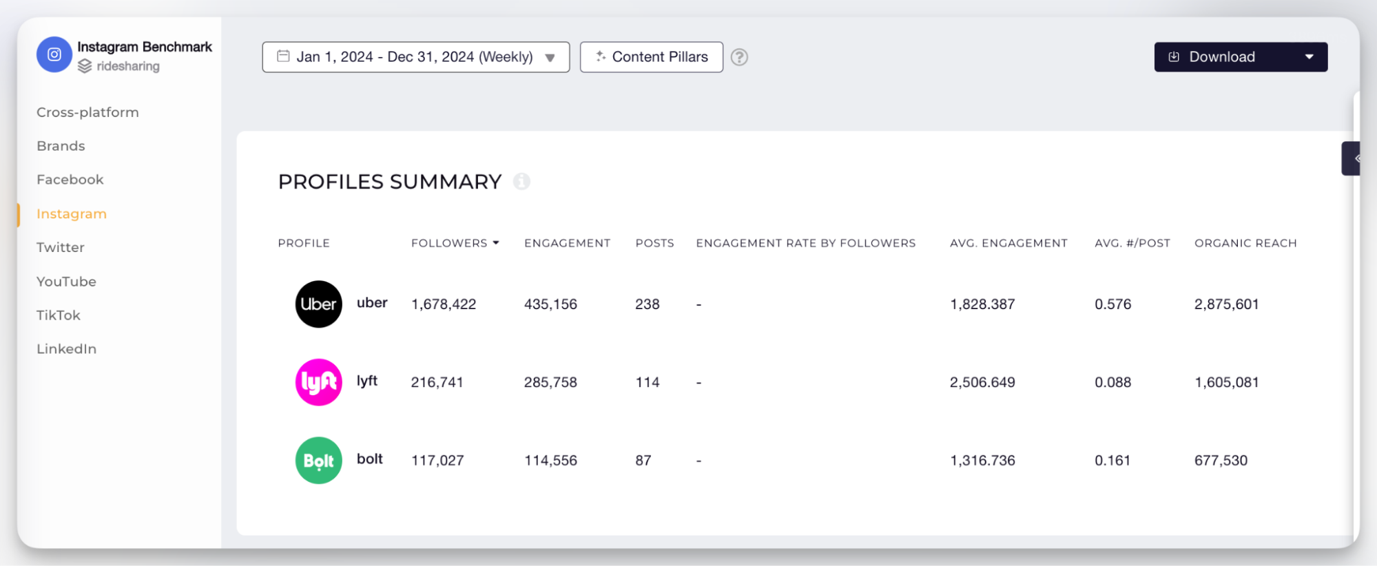Open the Brands menu item
This screenshot has width=1377, height=566.
pyautogui.click(x=61, y=146)
